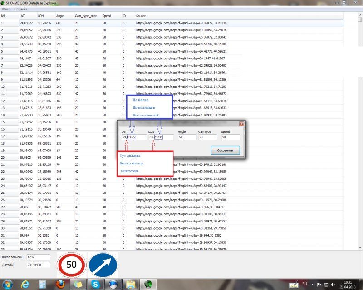This screenshot has height=290, width=363.
Task: Launch Firefox from the taskbar
Action: point(60,284)
